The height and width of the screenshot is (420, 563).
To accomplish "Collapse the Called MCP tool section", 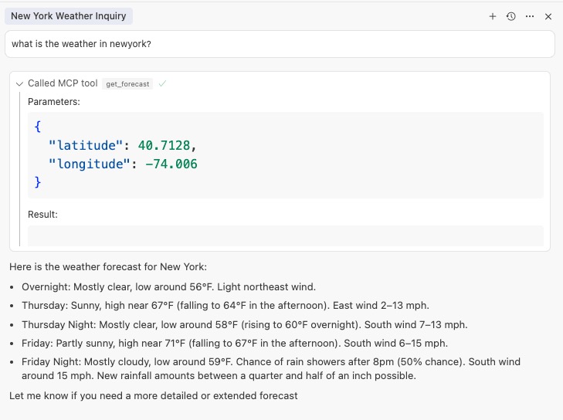I will coord(20,83).
